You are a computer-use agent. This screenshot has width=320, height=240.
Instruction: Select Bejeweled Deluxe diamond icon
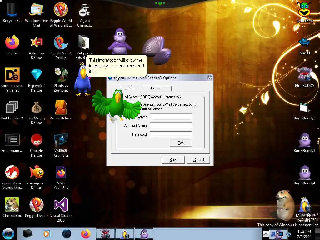click(x=36, y=80)
